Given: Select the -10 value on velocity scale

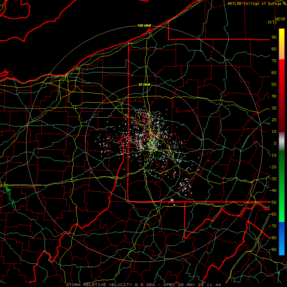Looking at the screenshot, I should (273, 155).
